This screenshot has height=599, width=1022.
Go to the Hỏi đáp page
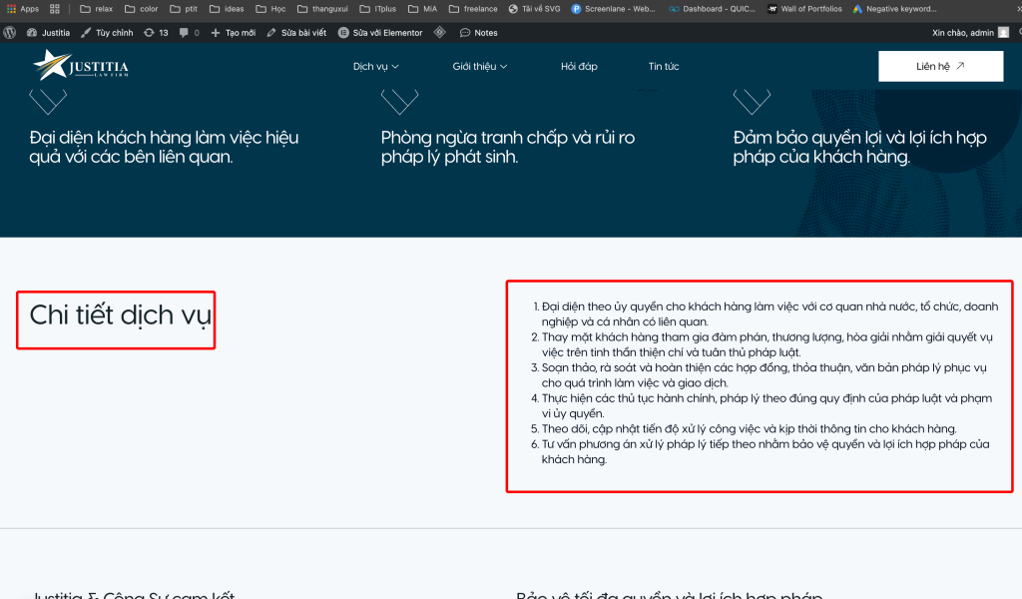(579, 66)
